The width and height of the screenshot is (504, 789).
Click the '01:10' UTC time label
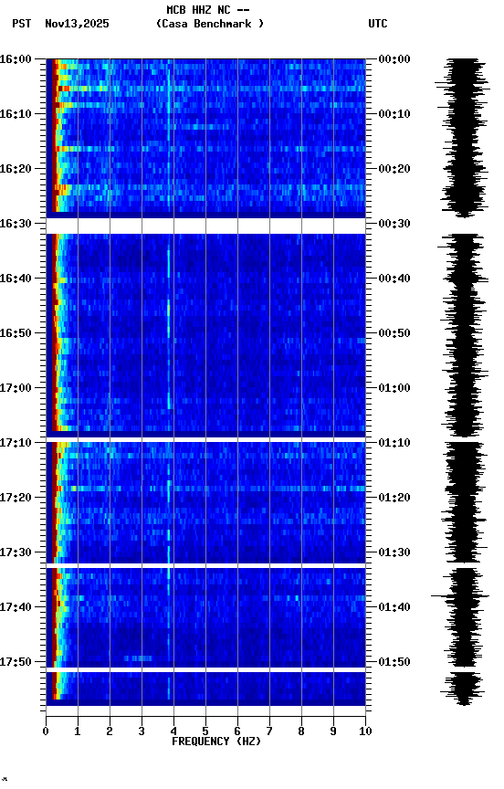tap(394, 443)
